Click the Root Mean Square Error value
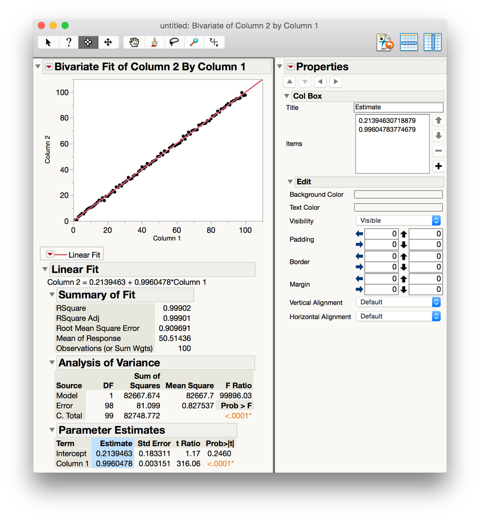480x520 pixels. (174, 328)
